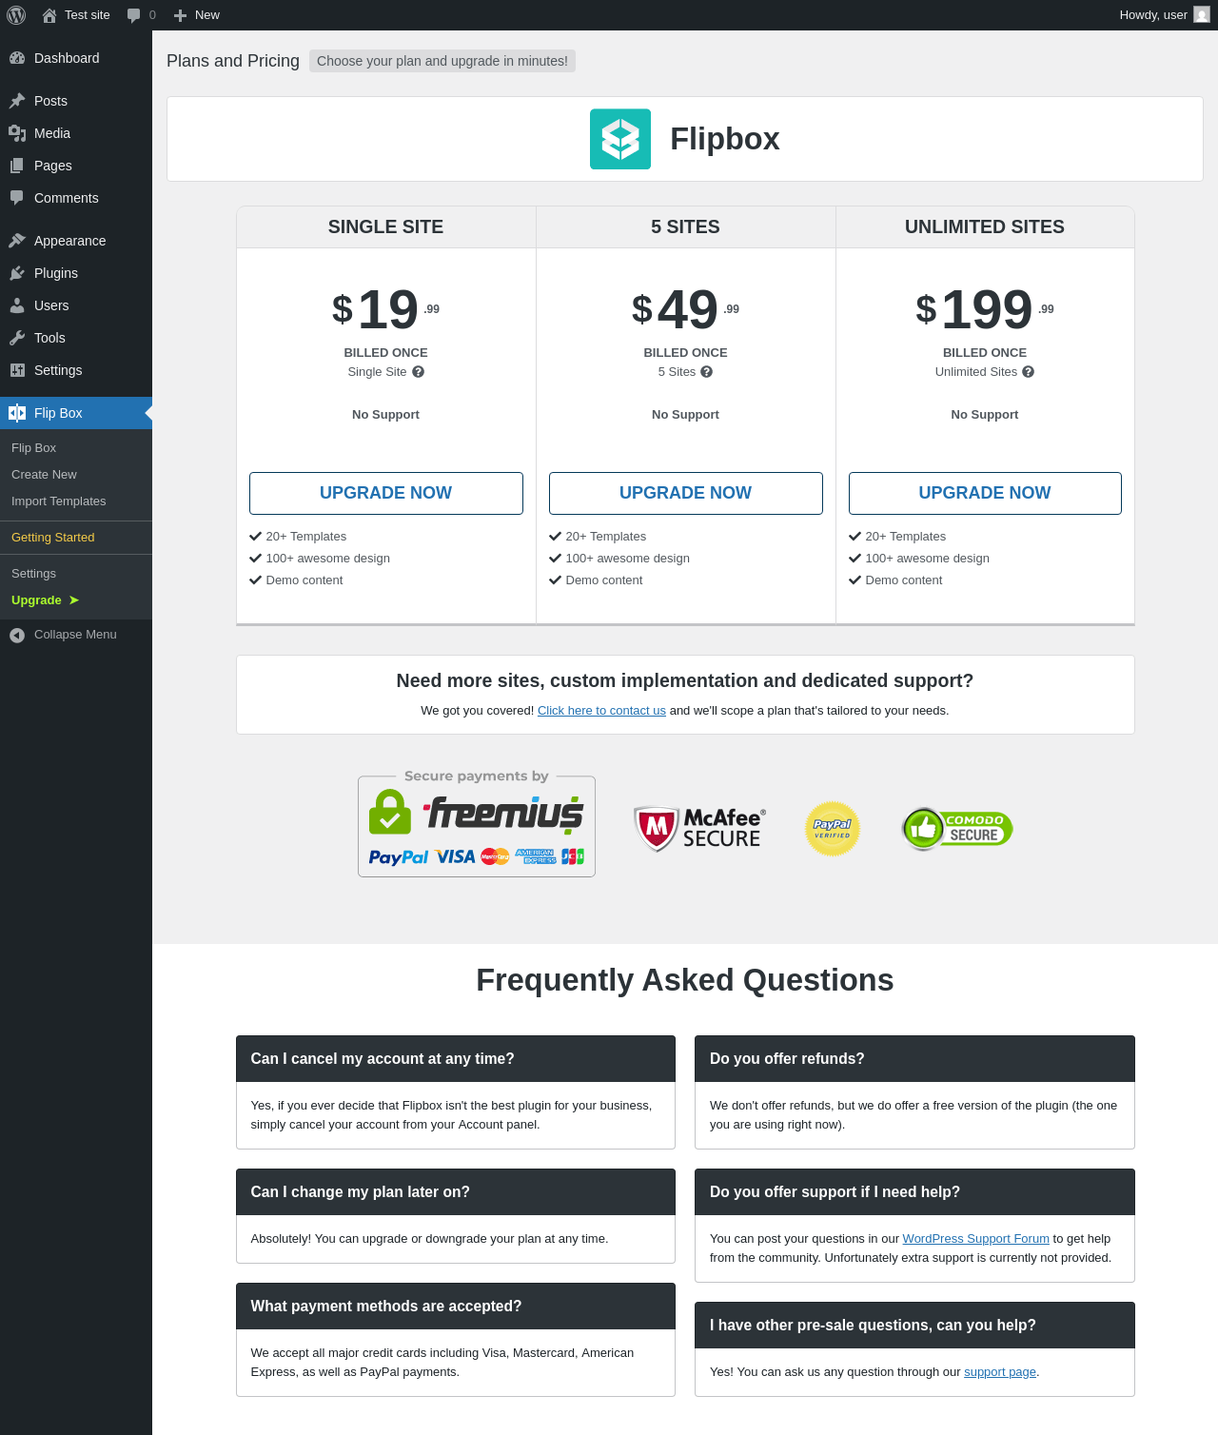This screenshot has height=1435, width=1218.
Task: Open the Dashboard menu item
Action: (x=76, y=58)
